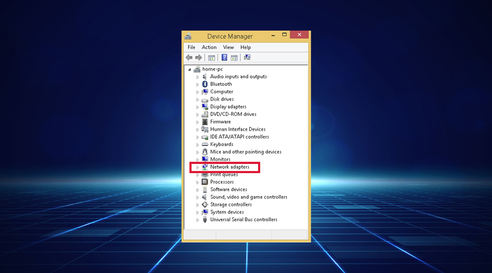This screenshot has height=273, width=492.
Task: Select 'Storage controllers' text
Action: (x=231, y=204)
